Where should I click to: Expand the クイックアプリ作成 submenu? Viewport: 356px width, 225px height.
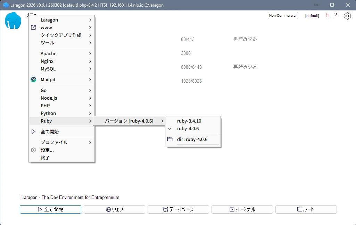(x=61, y=35)
